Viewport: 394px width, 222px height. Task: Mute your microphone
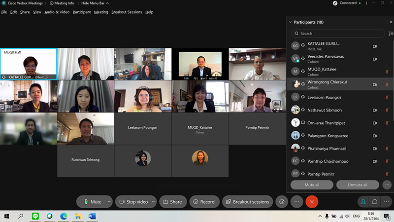92,202
